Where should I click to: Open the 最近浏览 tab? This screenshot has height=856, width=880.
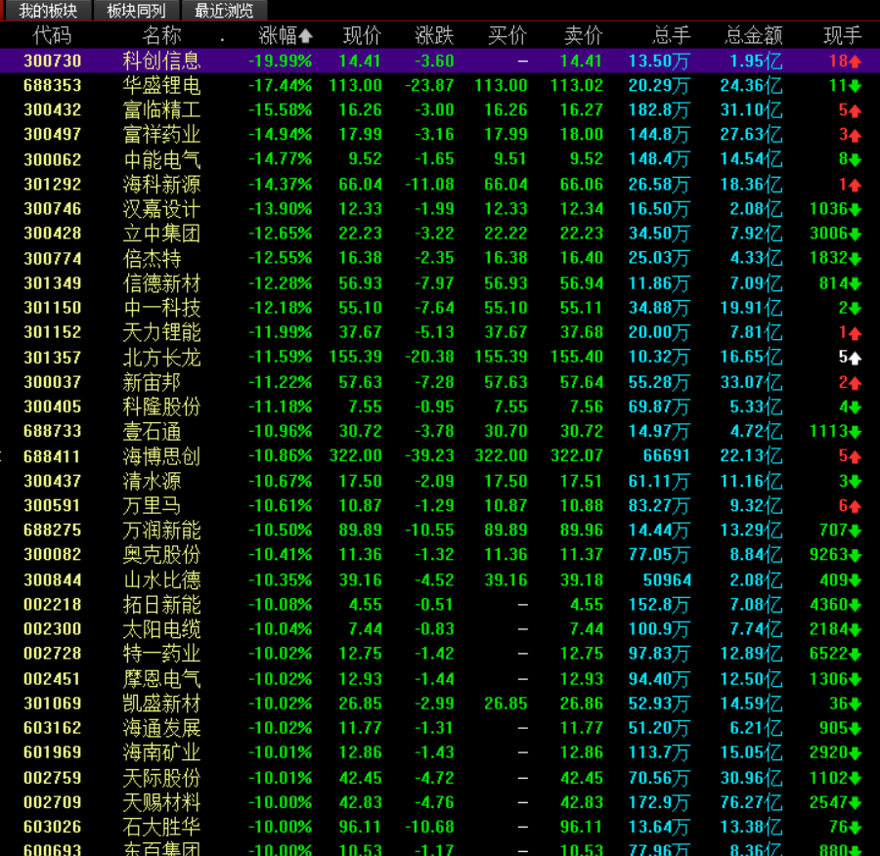(x=224, y=11)
